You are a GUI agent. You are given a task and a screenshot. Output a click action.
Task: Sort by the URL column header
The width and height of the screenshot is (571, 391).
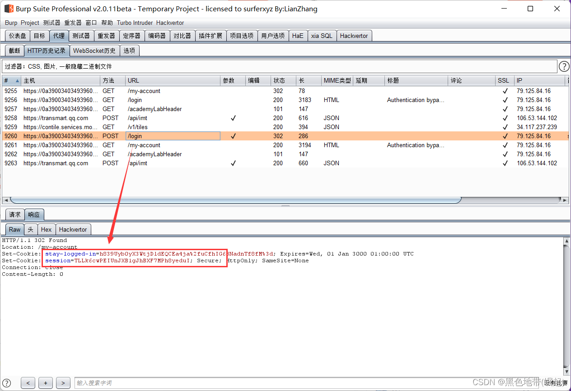tap(173, 80)
